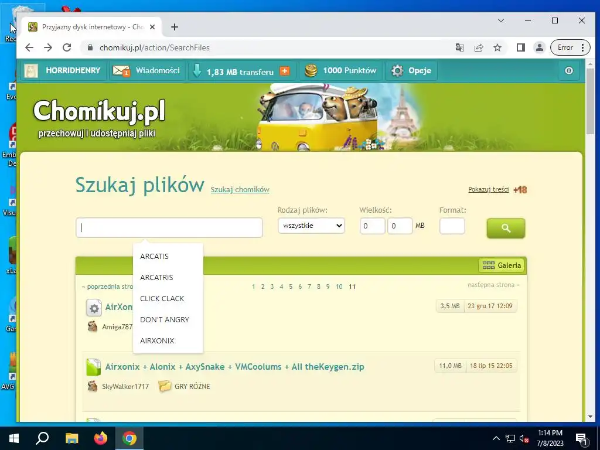
Task: Click browser back arrow
Action: click(29, 47)
